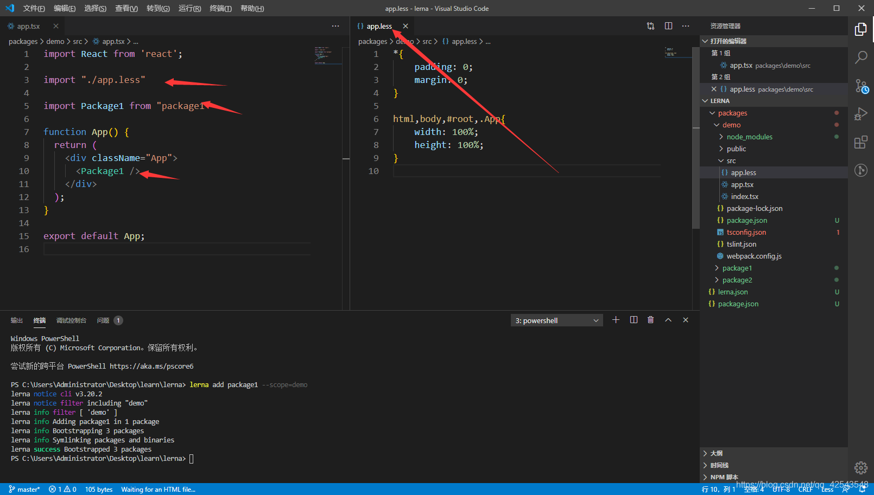Click the app.tsx minimap thumbnail
The width and height of the screenshot is (874, 495).
coord(328,55)
